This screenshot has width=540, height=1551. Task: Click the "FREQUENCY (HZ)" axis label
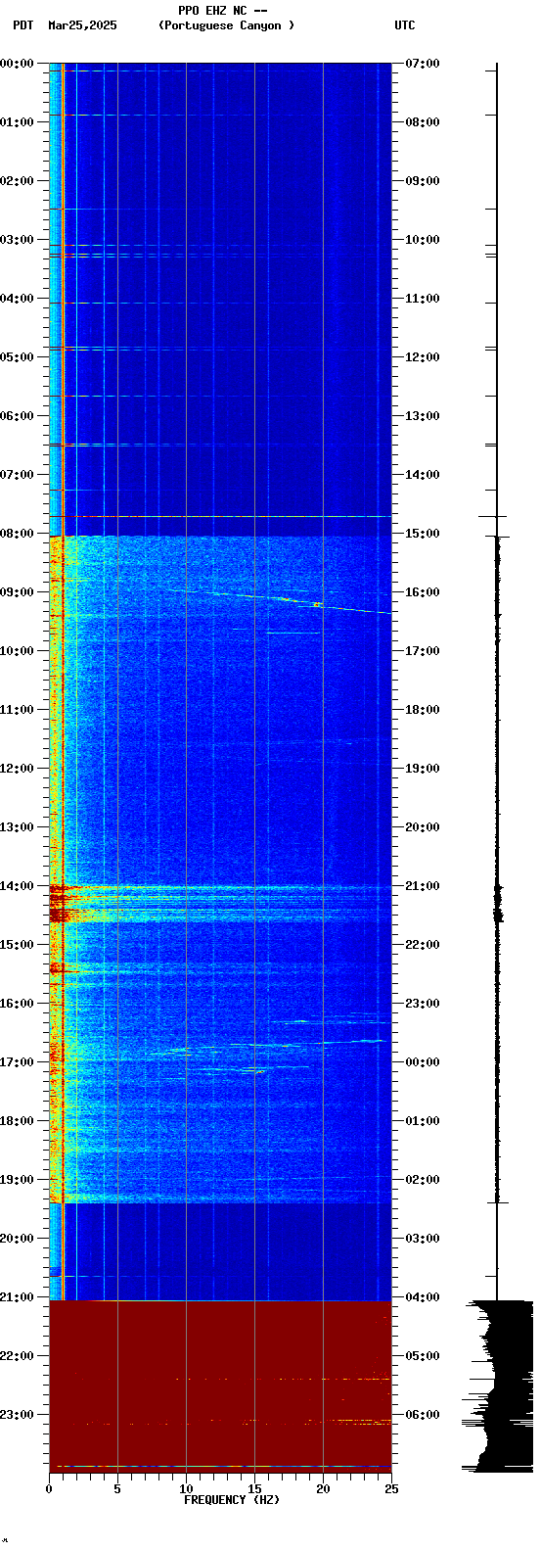click(x=232, y=1500)
